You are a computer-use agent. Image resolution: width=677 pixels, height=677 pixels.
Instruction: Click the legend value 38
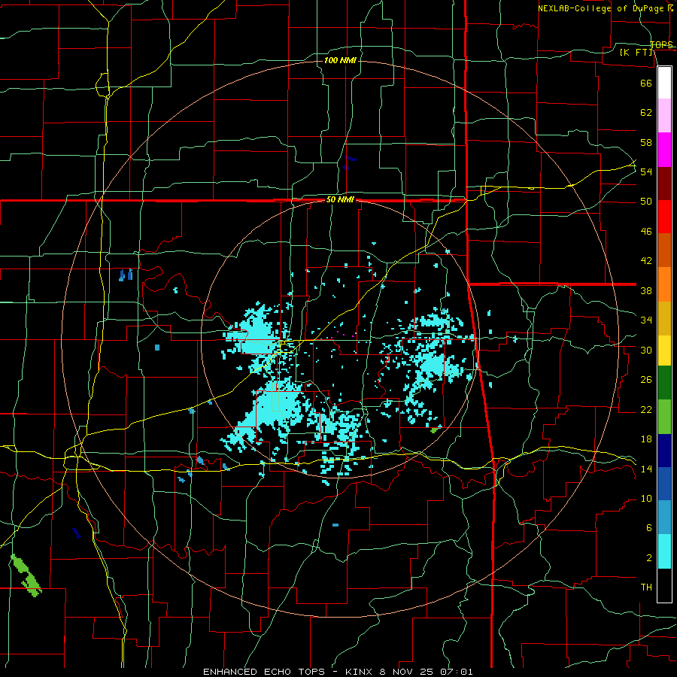[646, 290]
